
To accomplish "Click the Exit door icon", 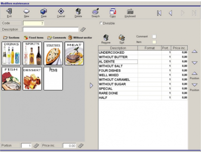I will coord(9,13).
